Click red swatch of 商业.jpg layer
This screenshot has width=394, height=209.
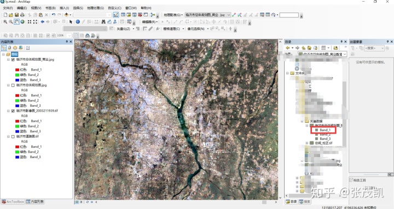(18, 70)
